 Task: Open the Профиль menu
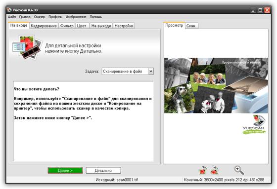(x=55, y=17)
